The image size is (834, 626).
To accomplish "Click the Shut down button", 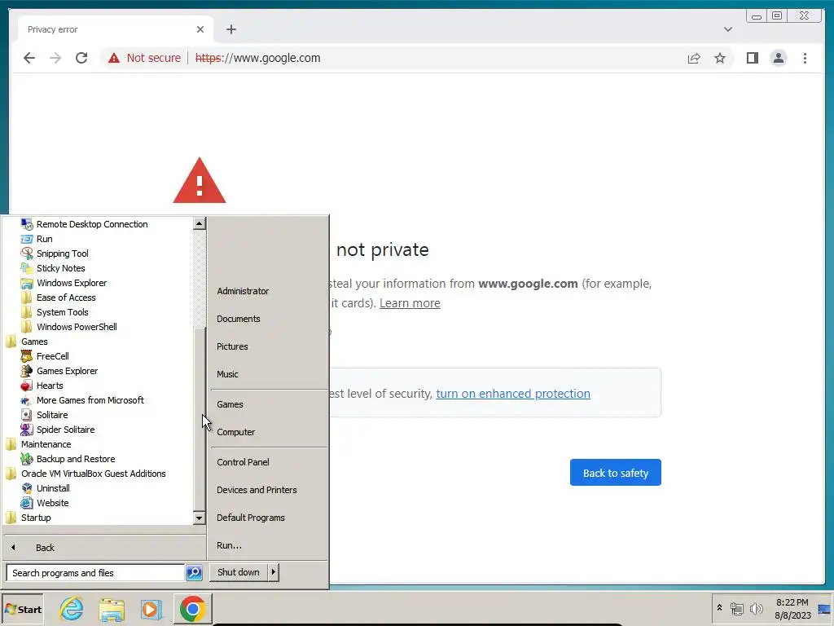I will pyautogui.click(x=239, y=572).
